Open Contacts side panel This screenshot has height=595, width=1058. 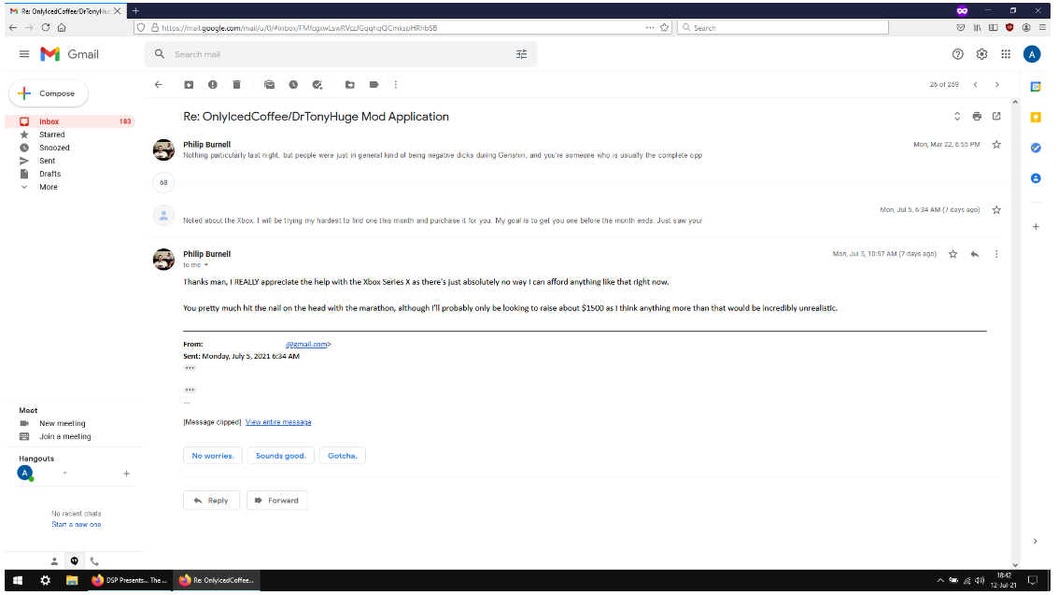click(1036, 178)
